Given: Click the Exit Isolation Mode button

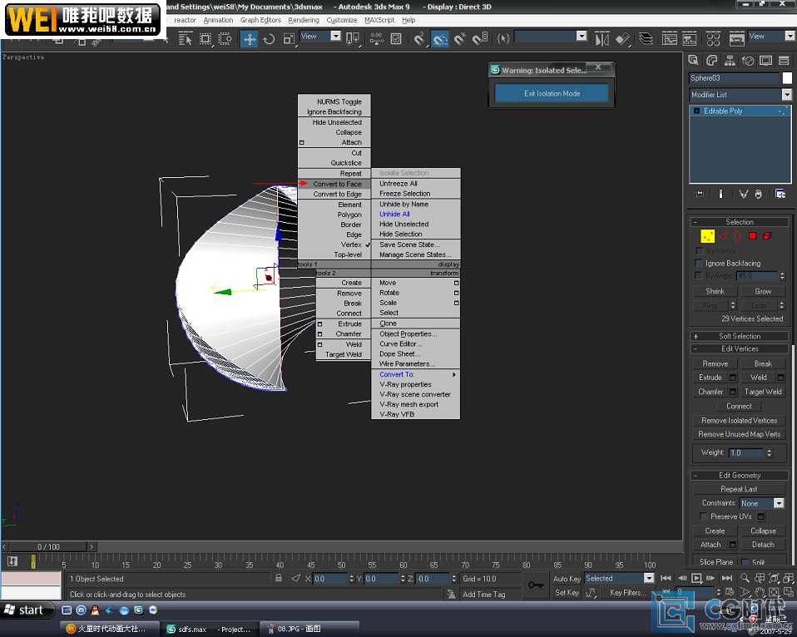Looking at the screenshot, I should click(x=552, y=93).
